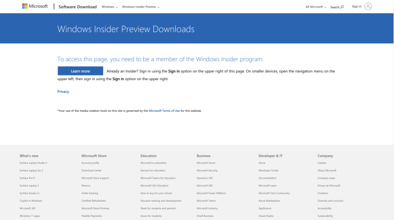
Task: Open the Devices for education link
Action: 153,170
